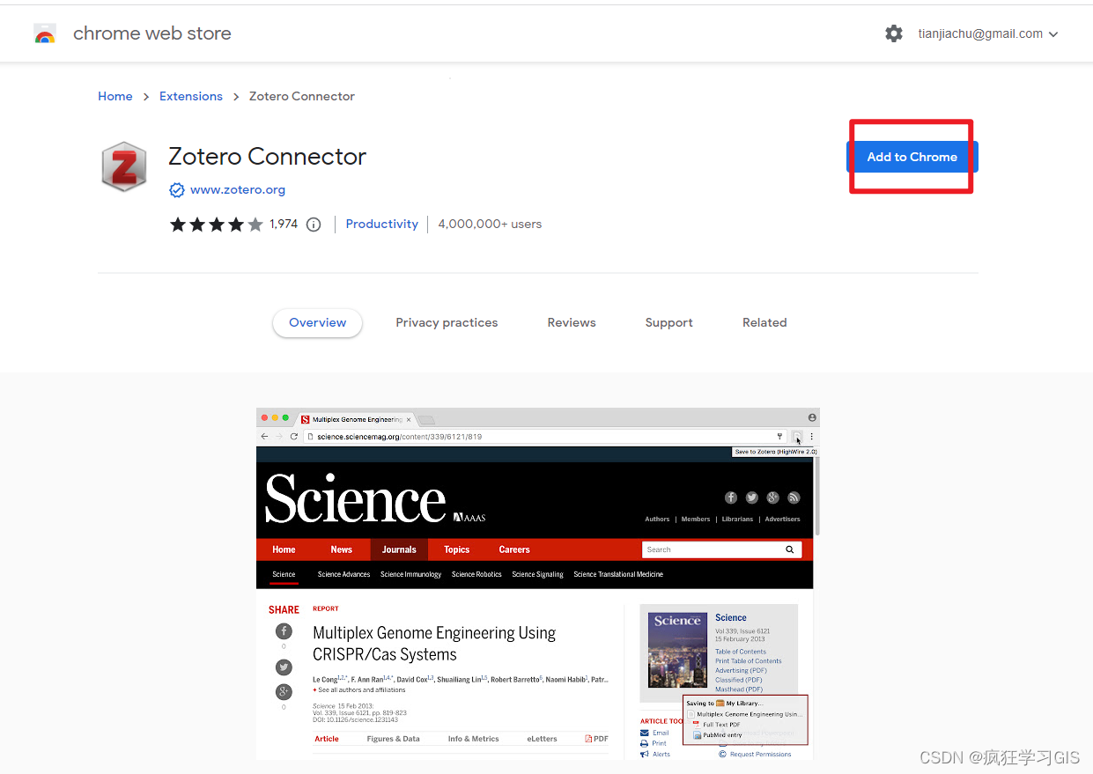The height and width of the screenshot is (774, 1093).
Task: Select the Support tab
Action: pyautogui.click(x=668, y=322)
